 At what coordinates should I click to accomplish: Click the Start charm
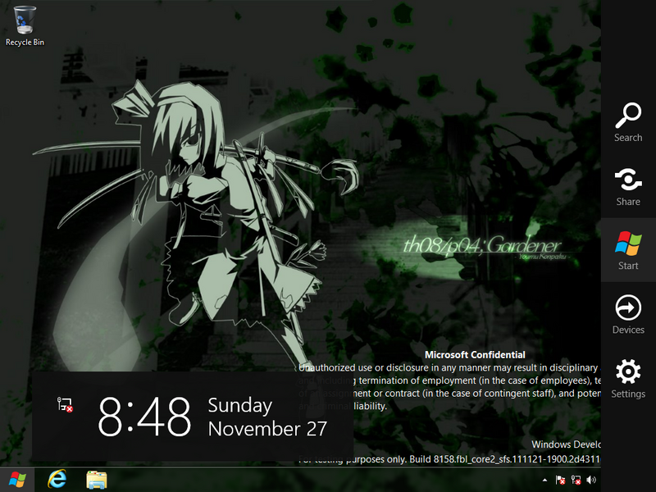628,250
